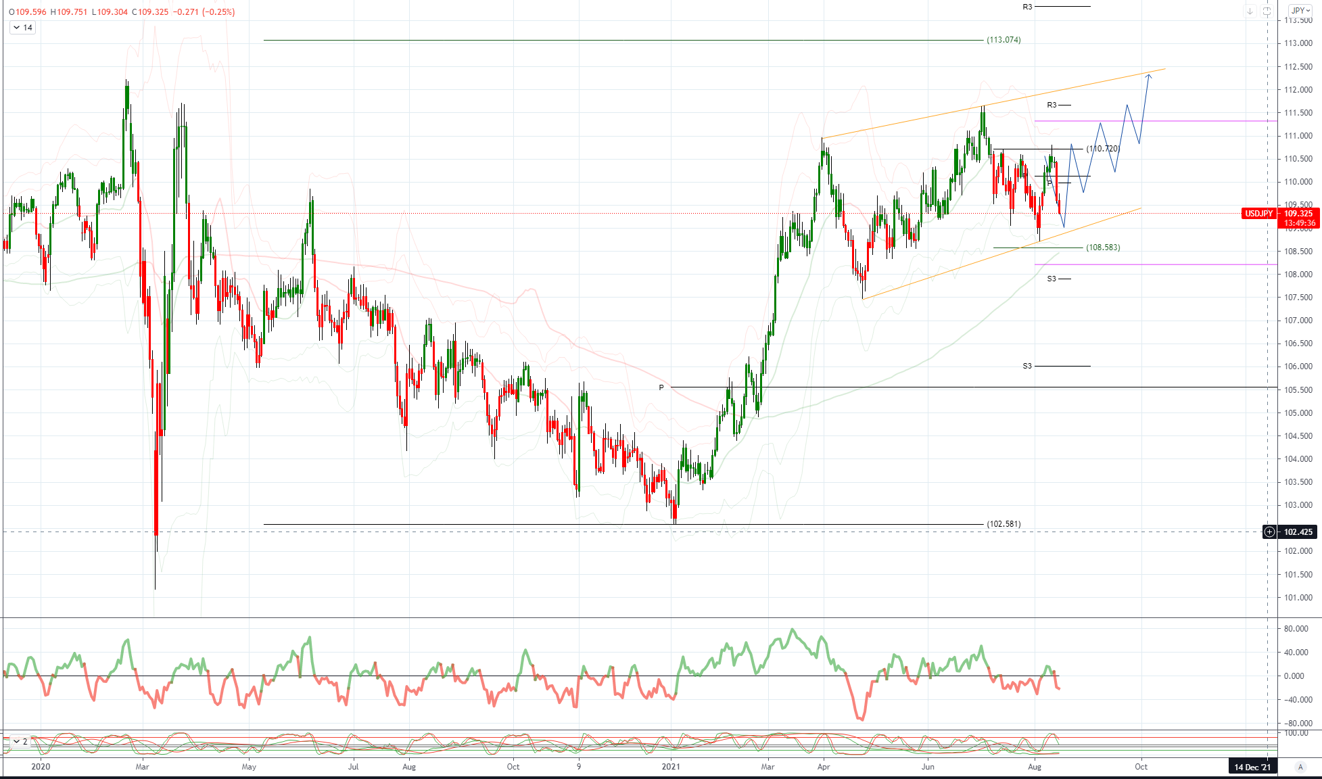Click the red USDJPY price label
Screen dimensions: 1322x779
[x=1259, y=214]
